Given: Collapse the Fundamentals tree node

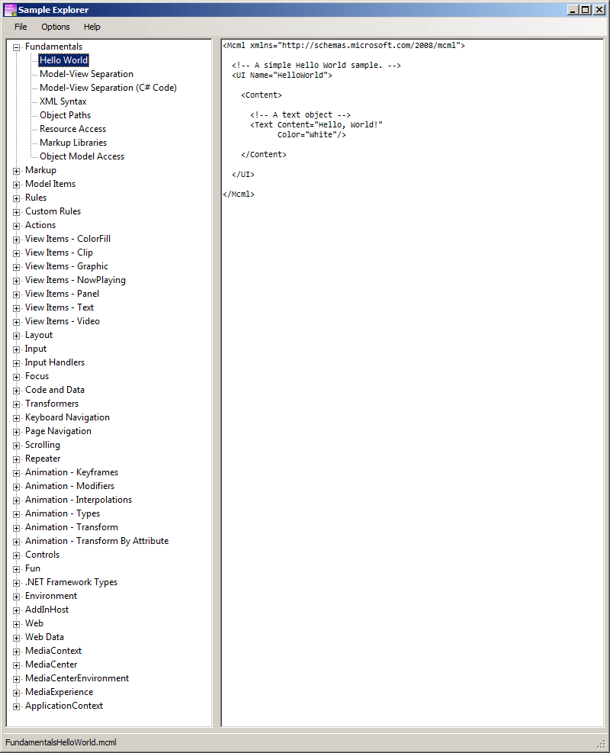Looking at the screenshot, I should (x=16, y=47).
